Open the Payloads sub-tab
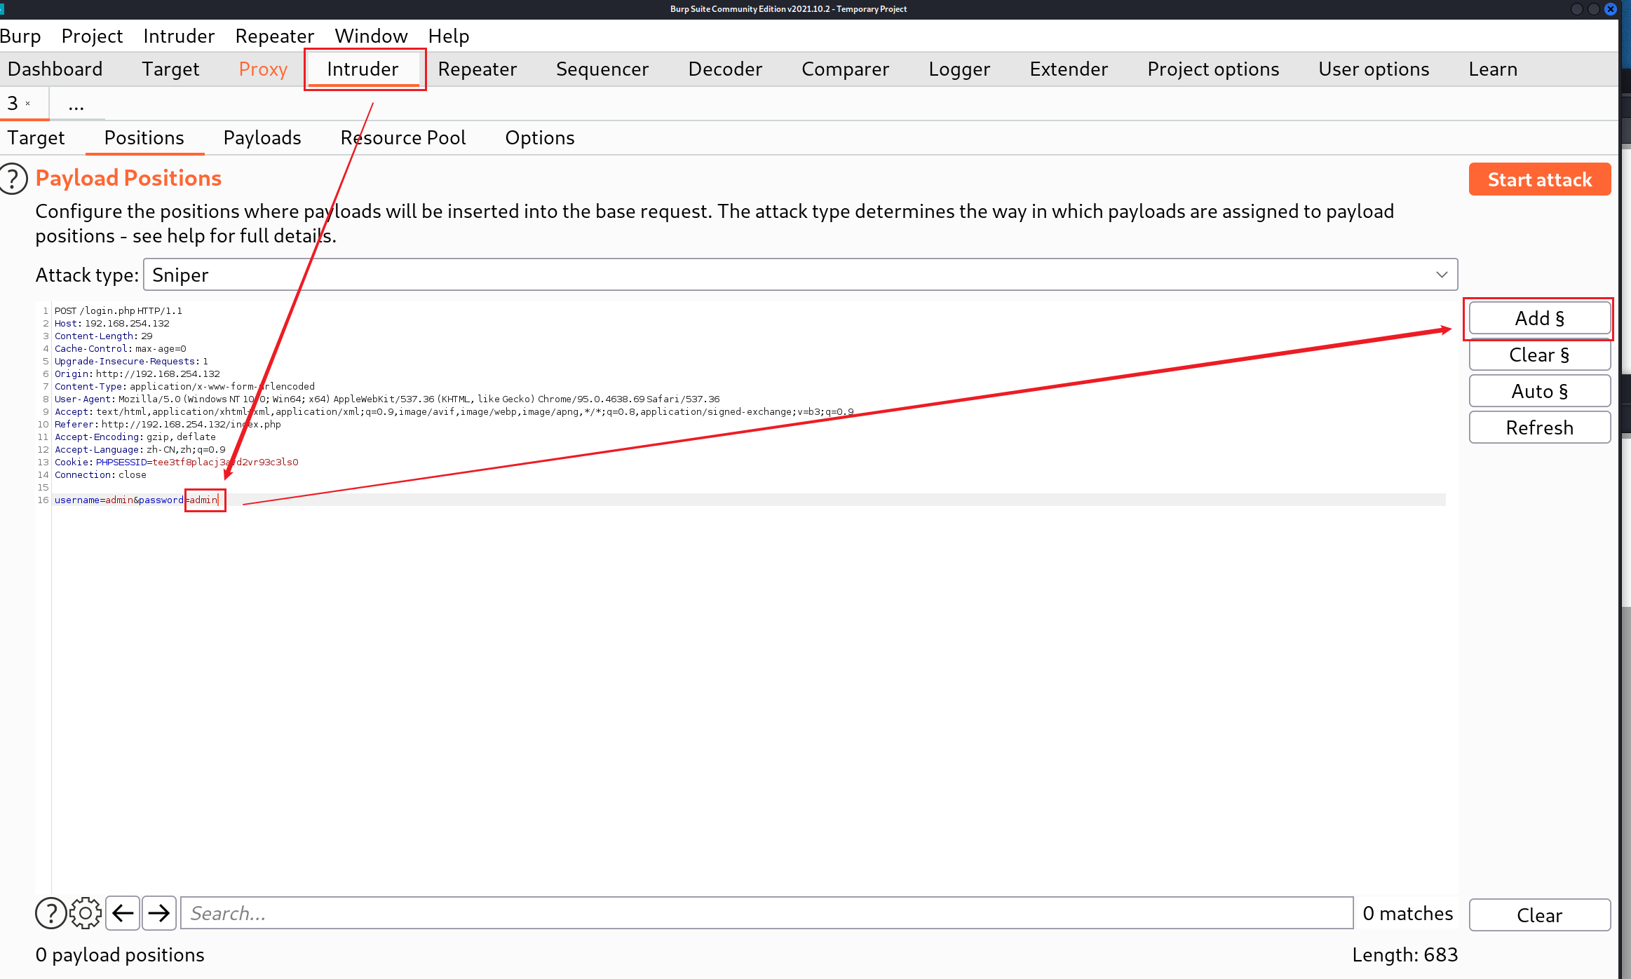 coord(262,137)
